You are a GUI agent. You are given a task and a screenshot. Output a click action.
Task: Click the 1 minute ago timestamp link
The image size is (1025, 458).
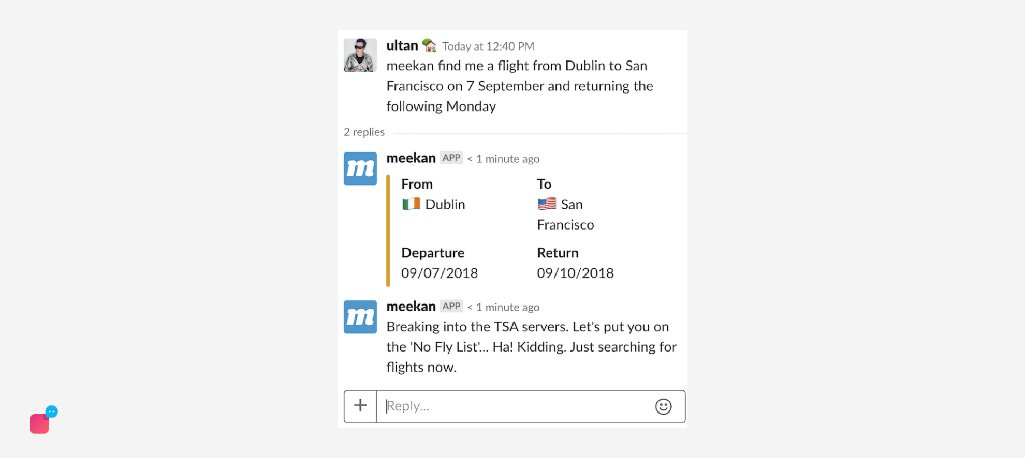click(x=504, y=158)
